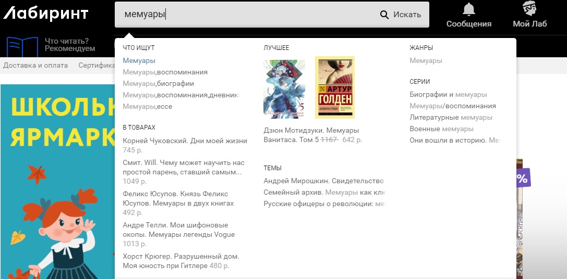Click the open book icon

click(x=22, y=47)
